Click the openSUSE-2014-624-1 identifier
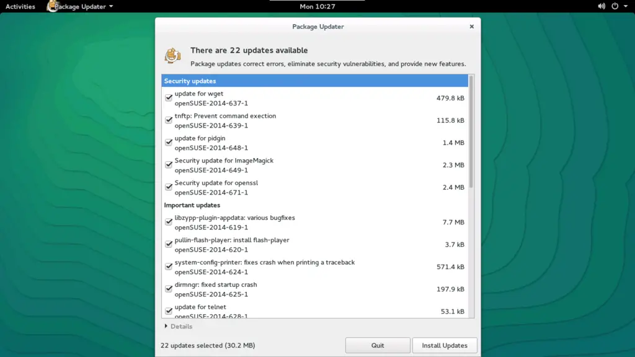The image size is (635, 357). coord(211,271)
